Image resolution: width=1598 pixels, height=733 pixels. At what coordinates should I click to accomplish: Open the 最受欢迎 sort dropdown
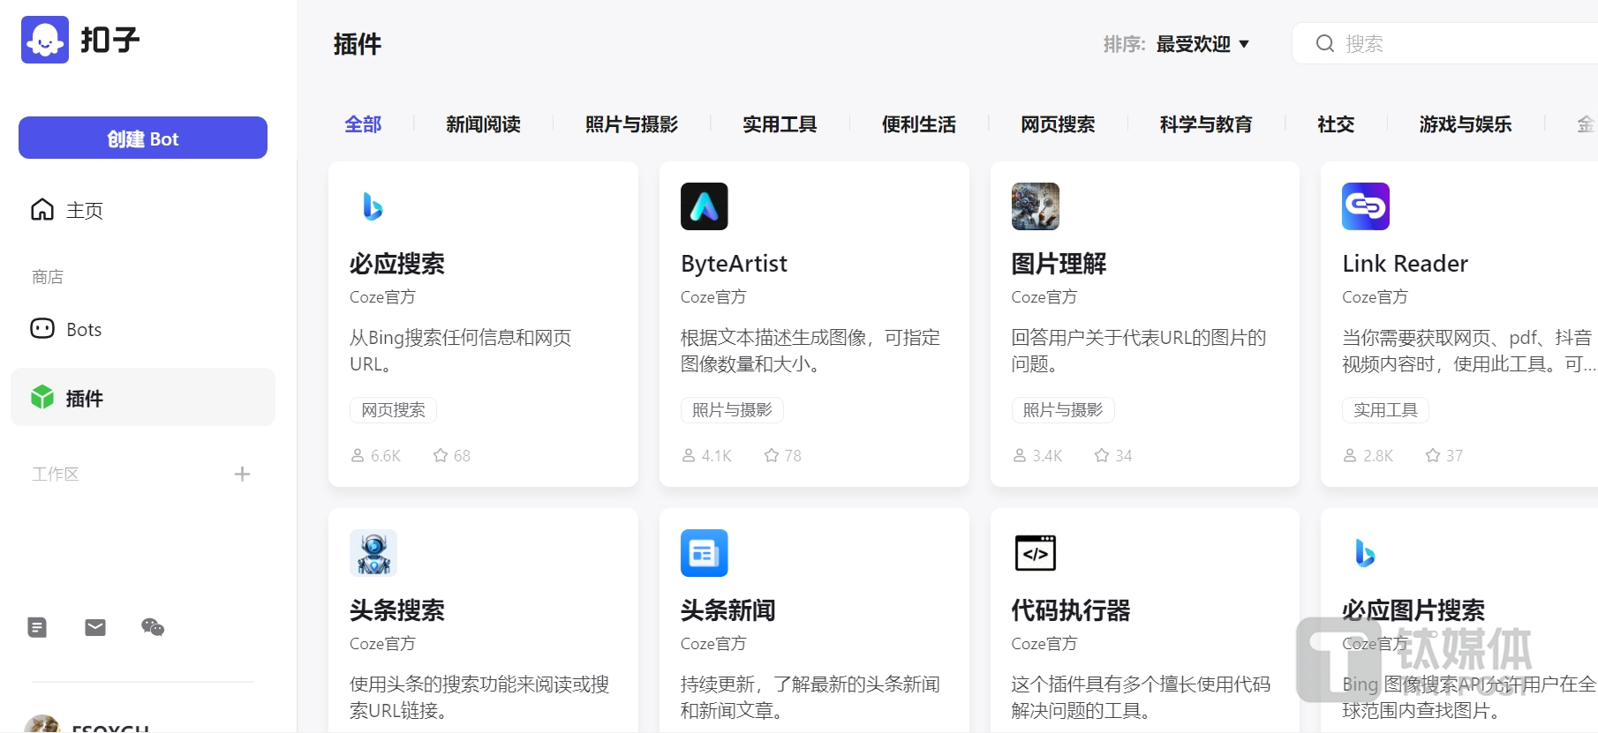pyautogui.click(x=1202, y=44)
